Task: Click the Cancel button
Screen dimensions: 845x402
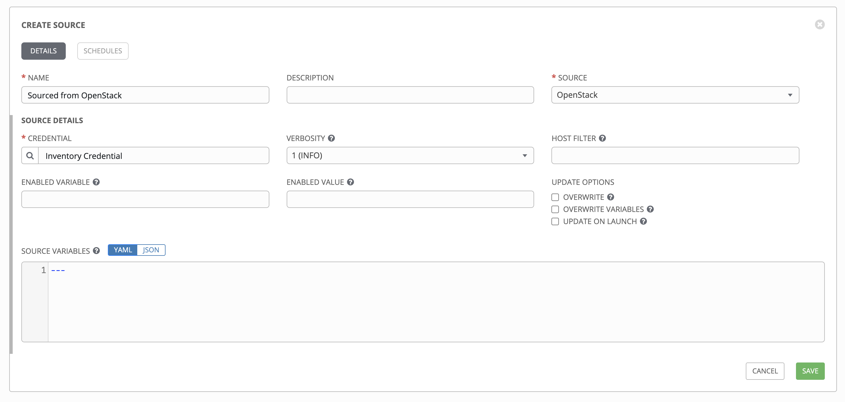Action: [x=765, y=371]
